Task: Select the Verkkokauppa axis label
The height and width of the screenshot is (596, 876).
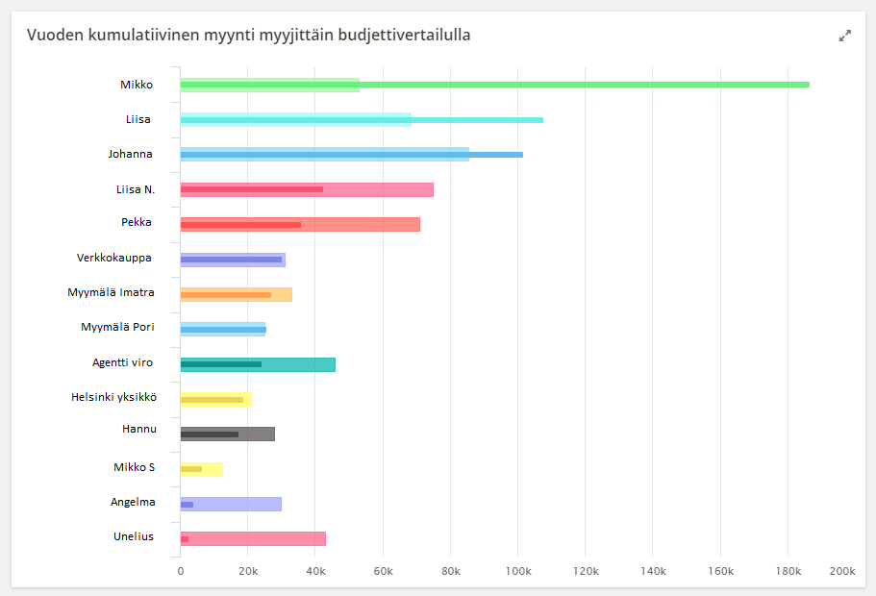Action: [113, 258]
